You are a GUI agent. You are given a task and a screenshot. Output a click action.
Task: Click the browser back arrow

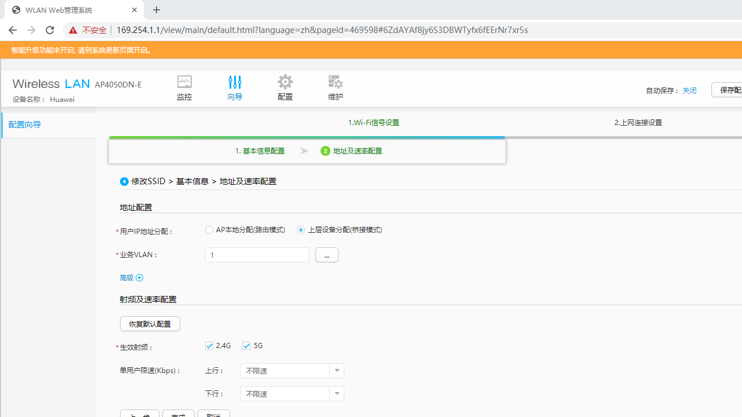click(13, 30)
